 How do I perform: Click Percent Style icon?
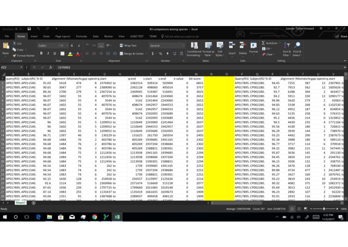(x=160, y=53)
